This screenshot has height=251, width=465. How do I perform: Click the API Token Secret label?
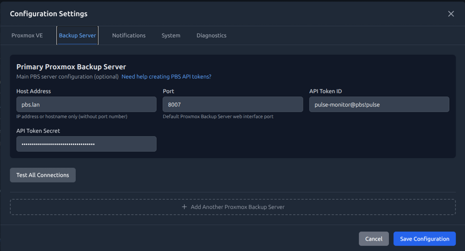coord(38,131)
